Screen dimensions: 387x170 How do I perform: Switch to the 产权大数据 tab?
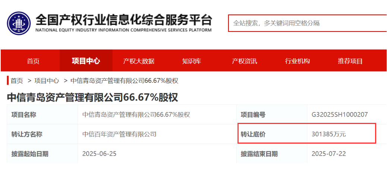point(139,61)
